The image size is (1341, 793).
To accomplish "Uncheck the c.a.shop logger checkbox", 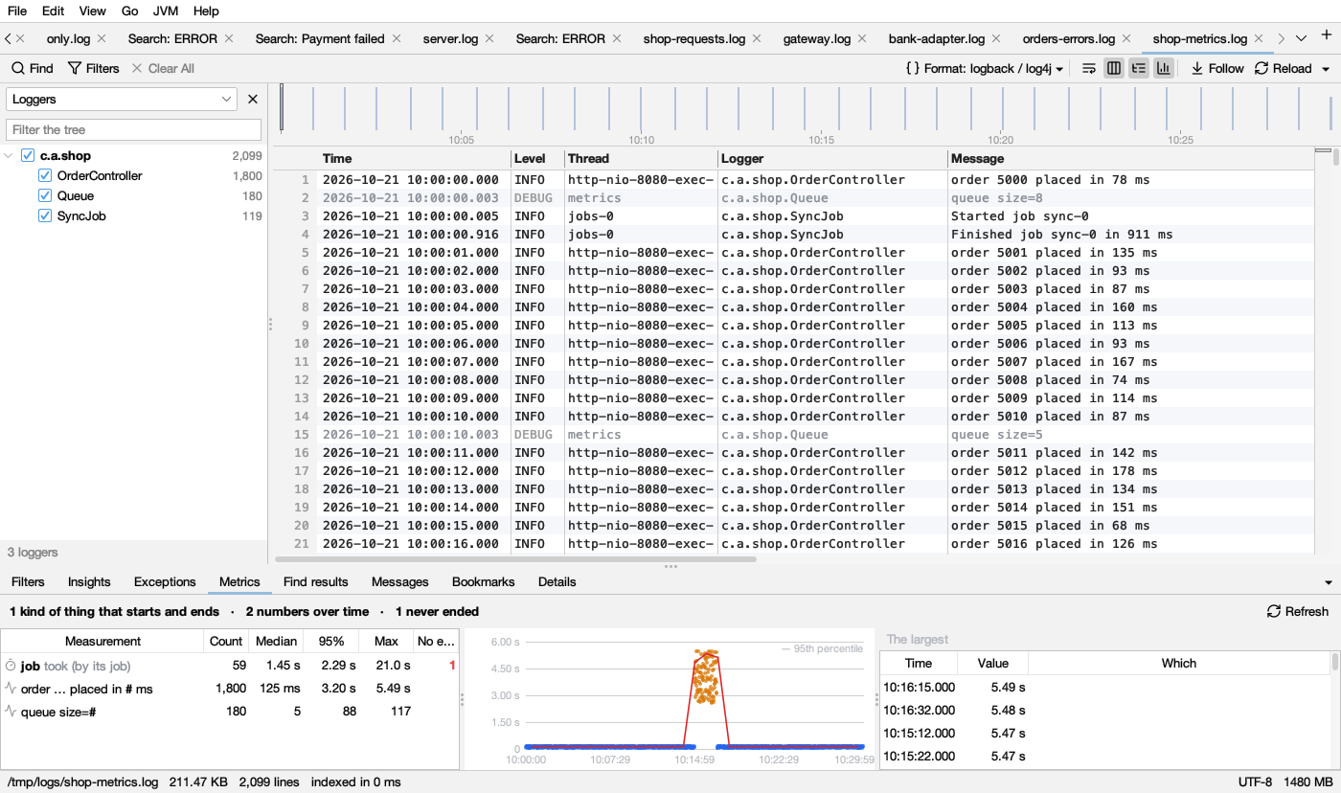I will point(28,155).
